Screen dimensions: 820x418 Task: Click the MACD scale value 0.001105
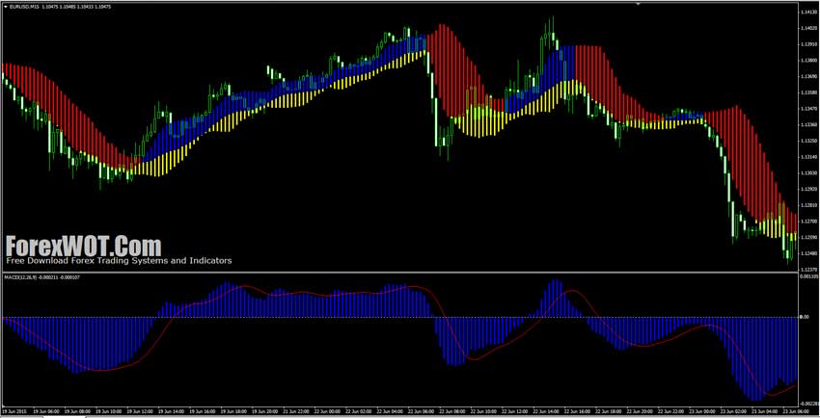(809, 276)
